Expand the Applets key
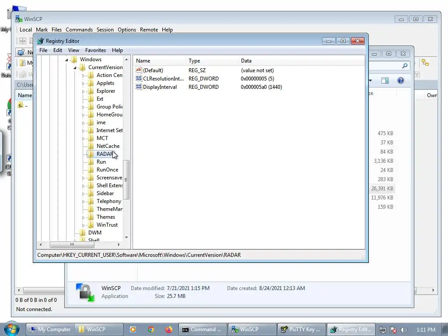Image resolution: width=448 pixels, height=336 pixels. click(x=83, y=84)
